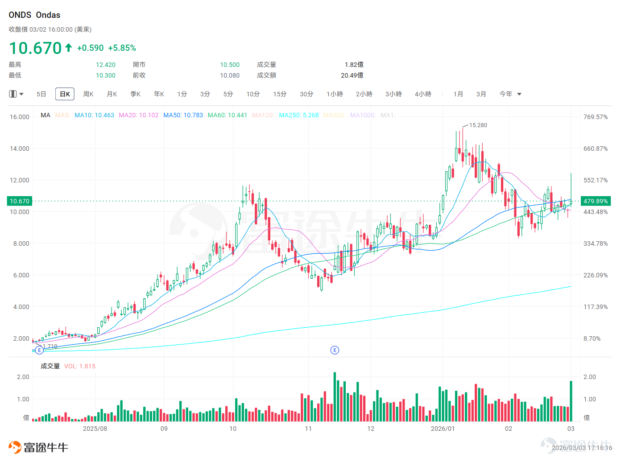Select the 3小時 interval
The width and height of the screenshot is (621, 462).
click(394, 94)
